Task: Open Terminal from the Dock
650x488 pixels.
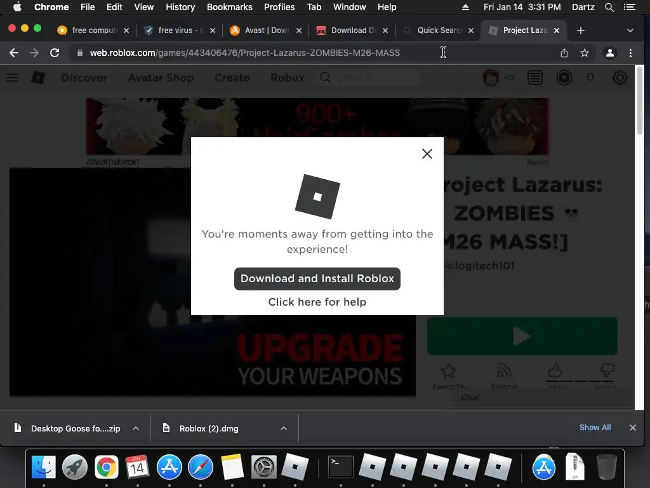Action: 341,467
